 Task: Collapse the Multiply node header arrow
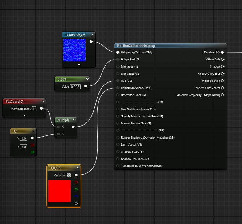tap(74, 120)
